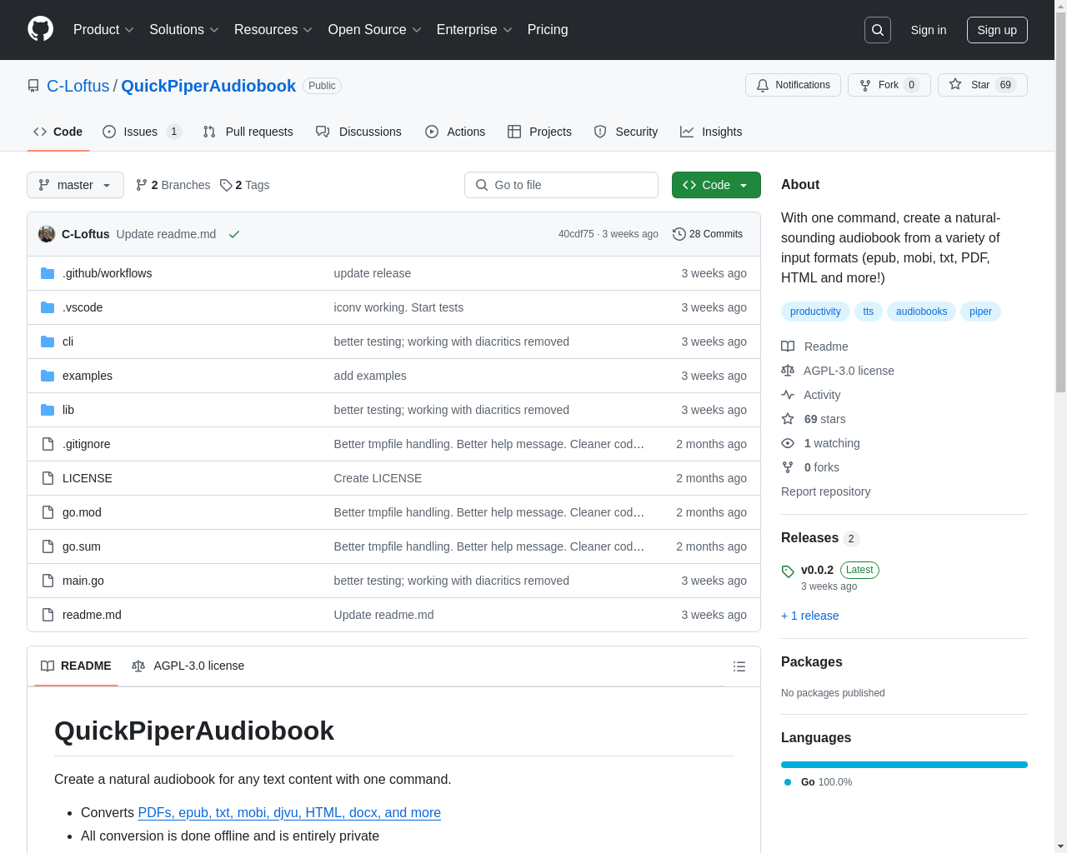Click the repository icon beside C-Loftus
The height and width of the screenshot is (853, 1067).
[33, 86]
